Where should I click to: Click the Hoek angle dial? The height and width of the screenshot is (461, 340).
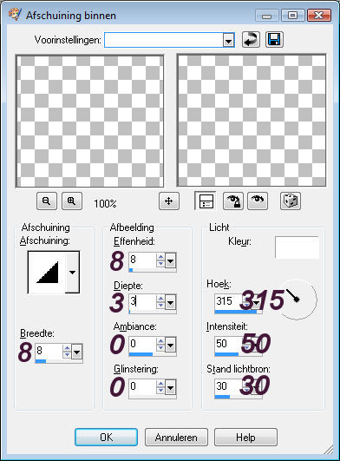tap(297, 300)
